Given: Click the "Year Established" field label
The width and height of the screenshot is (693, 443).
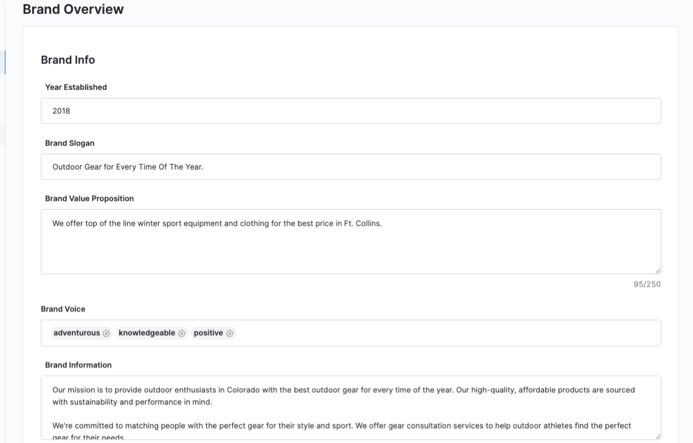Looking at the screenshot, I should tap(75, 87).
